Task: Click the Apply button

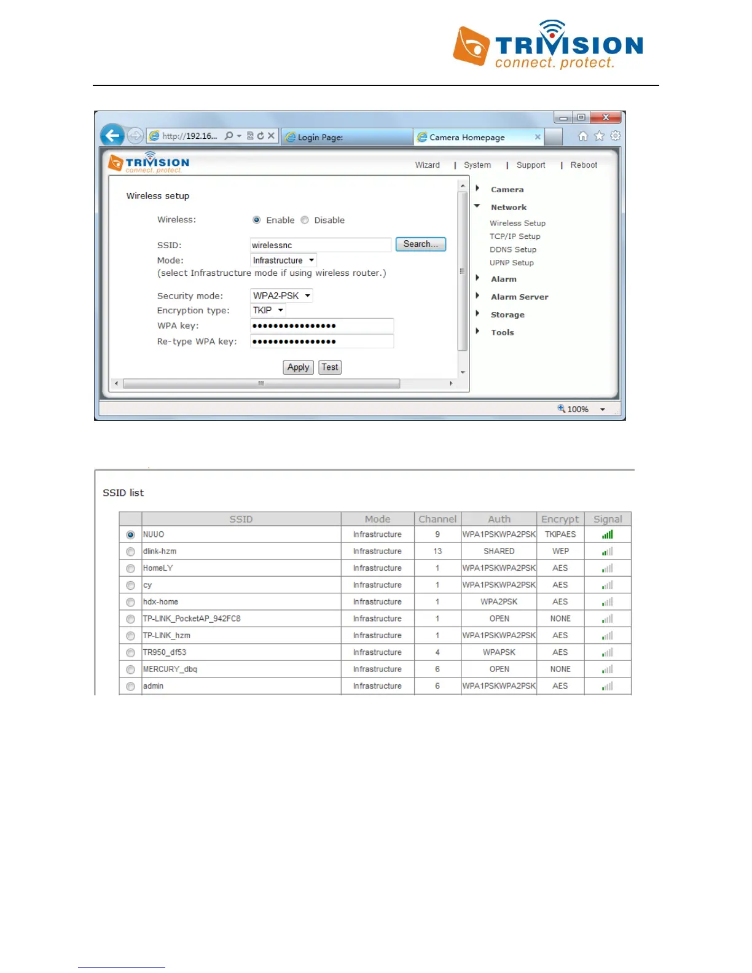Action: pos(299,367)
